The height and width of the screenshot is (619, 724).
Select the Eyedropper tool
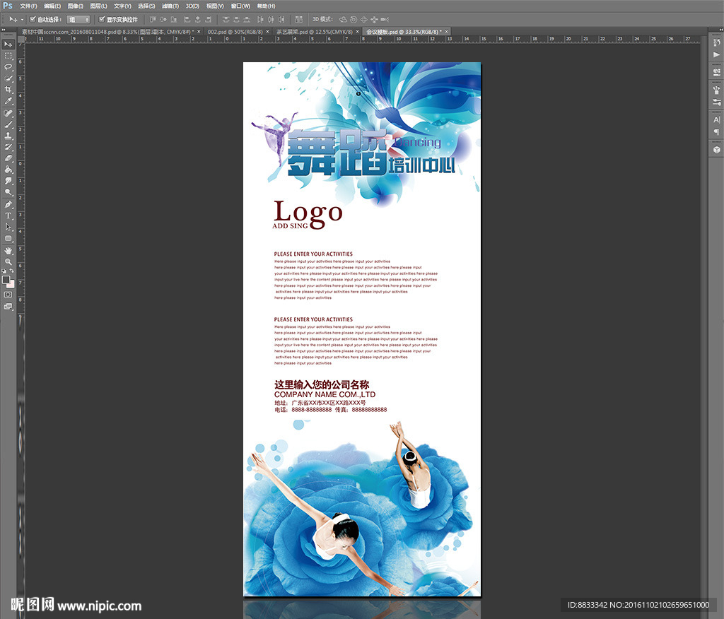coord(8,101)
